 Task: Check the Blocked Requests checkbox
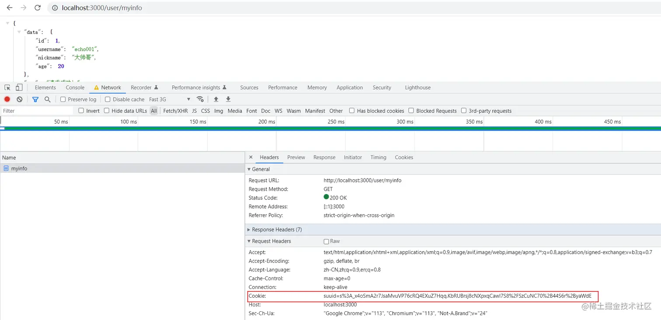(x=411, y=111)
